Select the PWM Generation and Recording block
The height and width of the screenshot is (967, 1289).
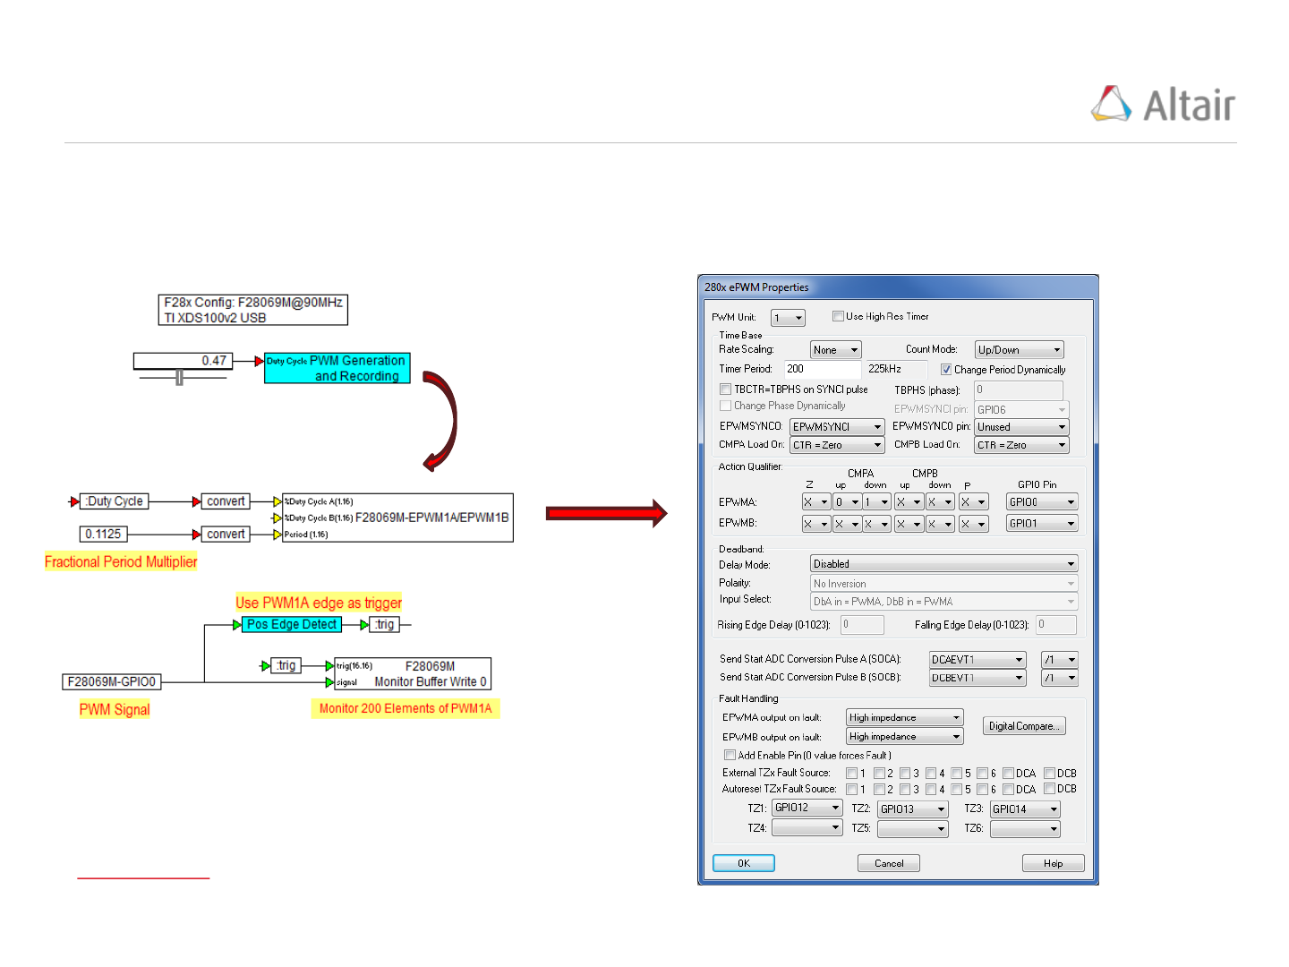point(337,368)
